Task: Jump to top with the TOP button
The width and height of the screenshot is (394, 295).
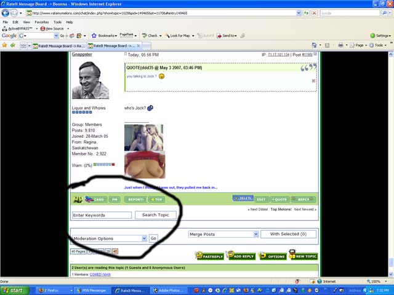Action: click(156, 199)
